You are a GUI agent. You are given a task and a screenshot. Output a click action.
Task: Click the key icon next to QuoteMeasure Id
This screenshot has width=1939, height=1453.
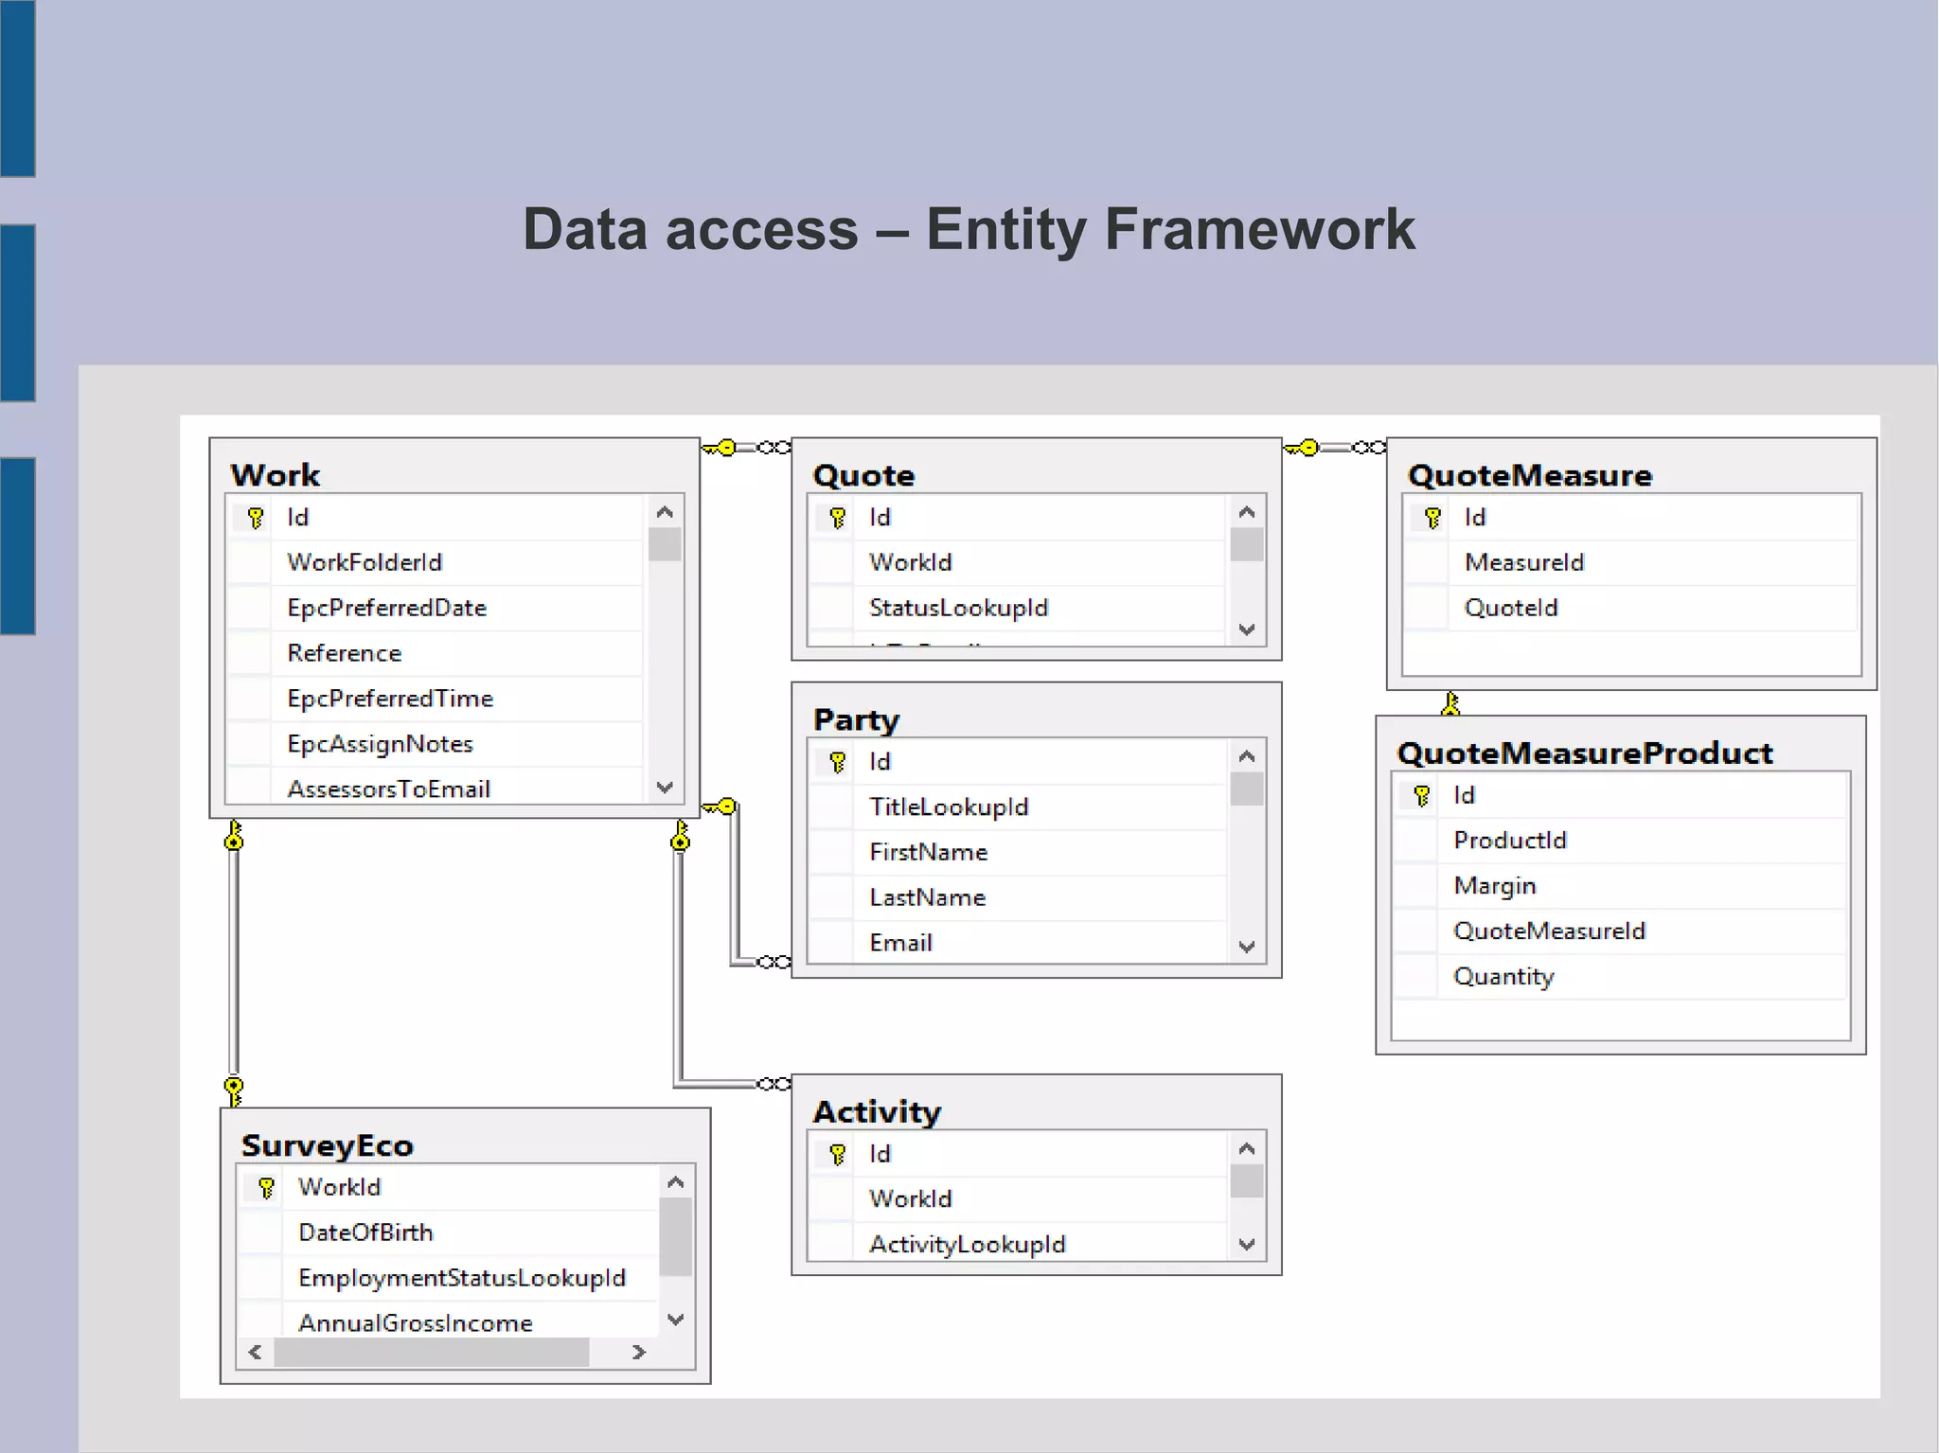(1432, 518)
